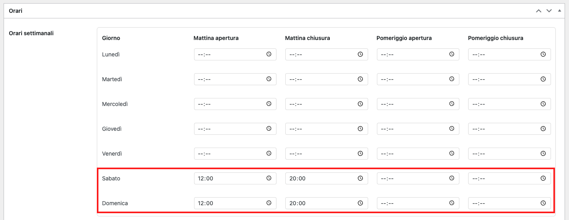Open clock picker for Sabato Mattina apertura
This screenshot has width=569, height=220.
tap(269, 178)
